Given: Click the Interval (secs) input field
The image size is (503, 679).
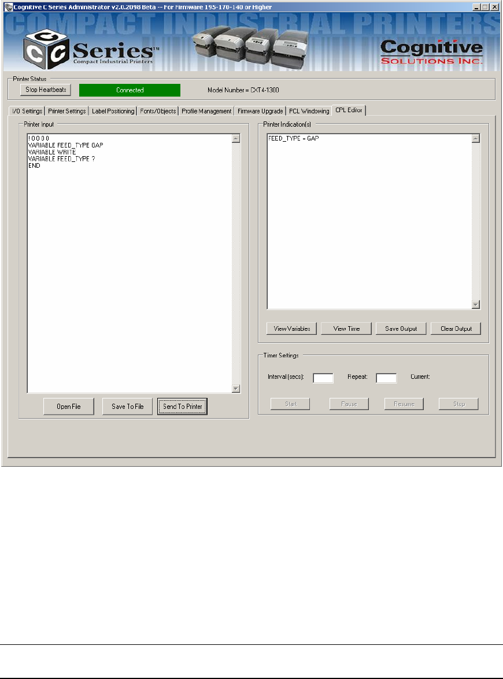Looking at the screenshot, I should pos(323,378).
